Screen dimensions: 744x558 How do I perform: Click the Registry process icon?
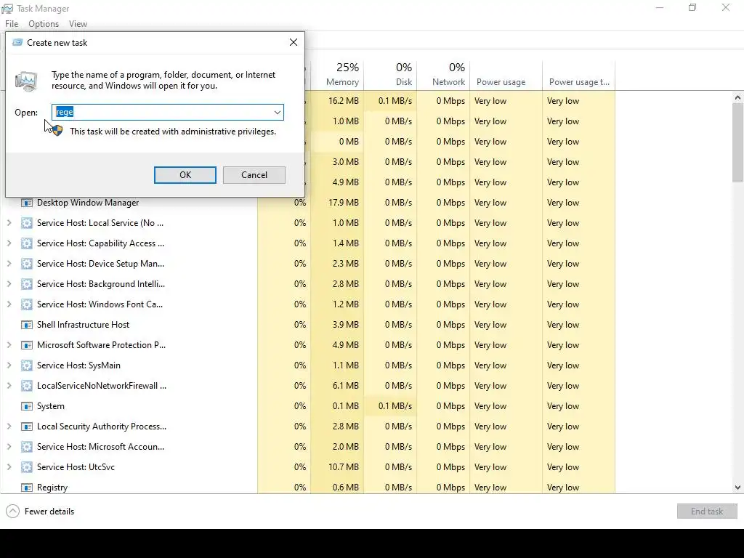click(27, 488)
